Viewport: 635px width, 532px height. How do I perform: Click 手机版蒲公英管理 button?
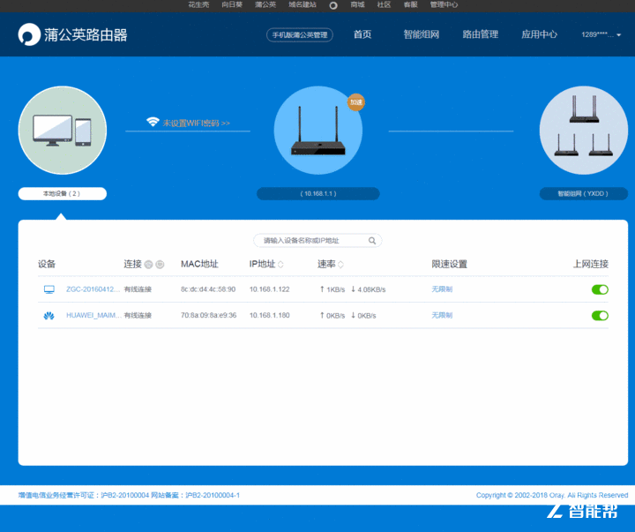[x=300, y=34]
